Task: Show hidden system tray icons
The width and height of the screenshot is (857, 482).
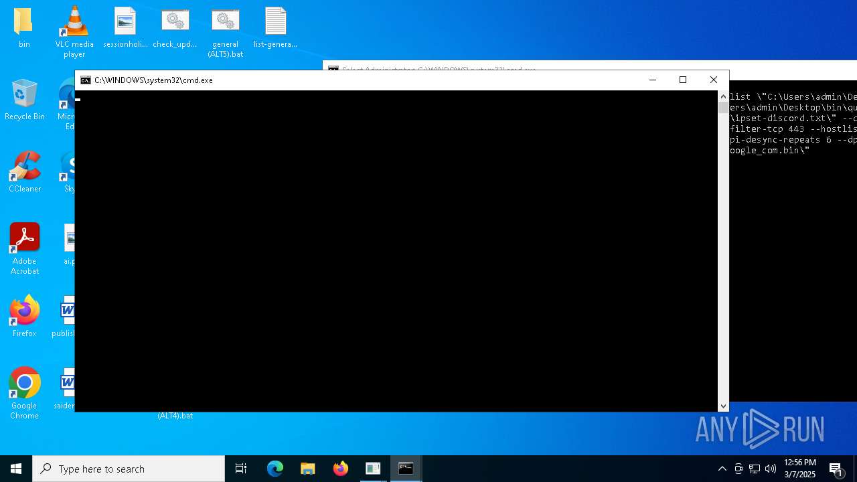Action: (722, 469)
